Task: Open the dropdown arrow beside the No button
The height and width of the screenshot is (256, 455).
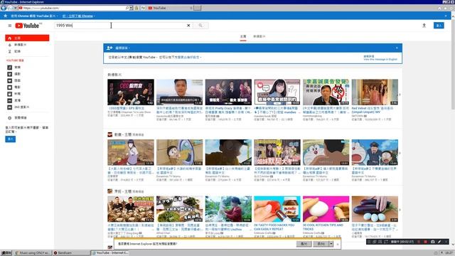Action: click(x=331, y=244)
